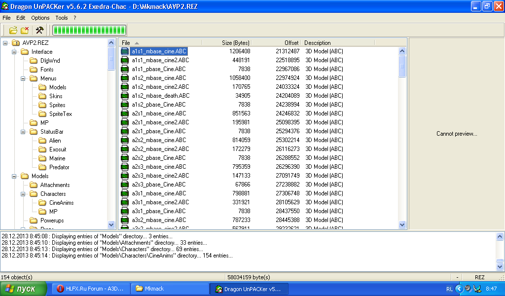The image size is (505, 296).
Task: Click file list scrollbar up arrow
Action: [402, 51]
